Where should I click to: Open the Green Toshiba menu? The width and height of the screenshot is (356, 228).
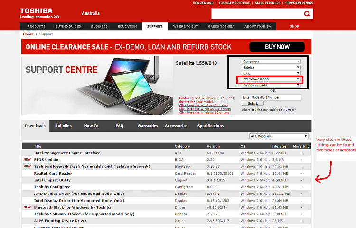click(x=221, y=26)
